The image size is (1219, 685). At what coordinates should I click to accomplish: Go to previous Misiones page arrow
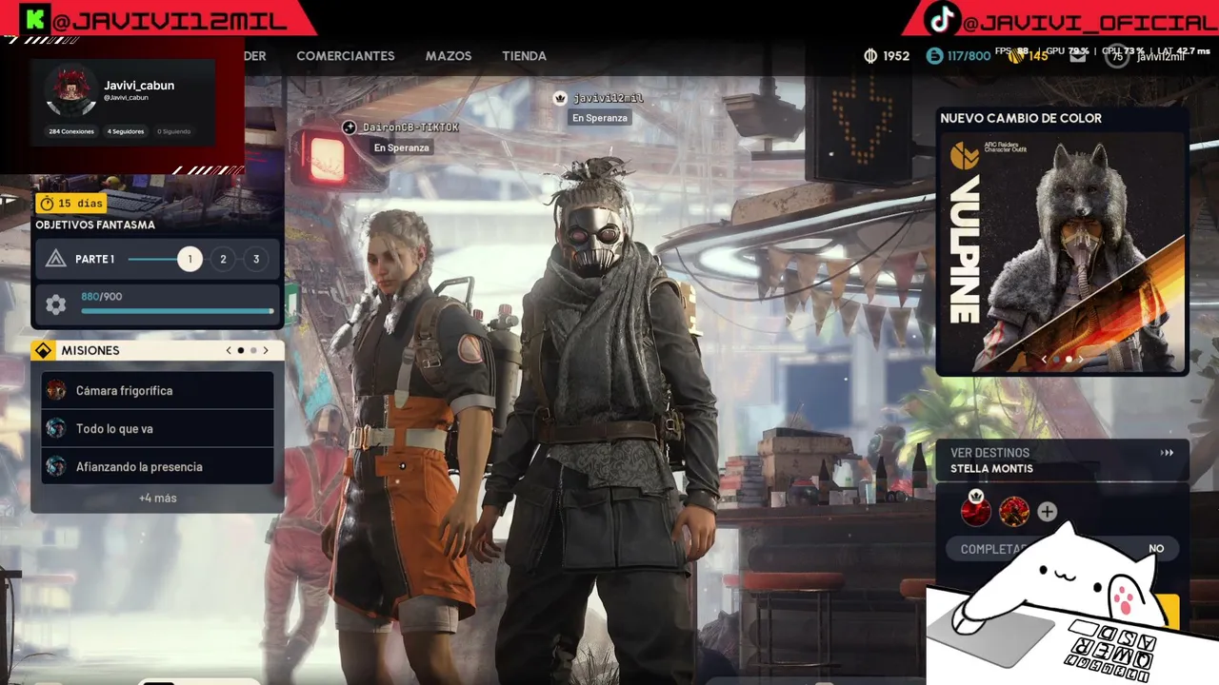pos(229,350)
